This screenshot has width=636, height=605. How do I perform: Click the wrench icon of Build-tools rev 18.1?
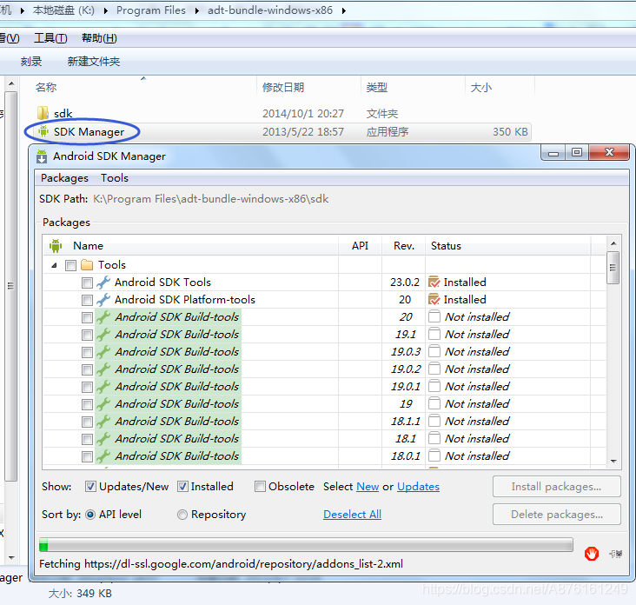pos(103,439)
